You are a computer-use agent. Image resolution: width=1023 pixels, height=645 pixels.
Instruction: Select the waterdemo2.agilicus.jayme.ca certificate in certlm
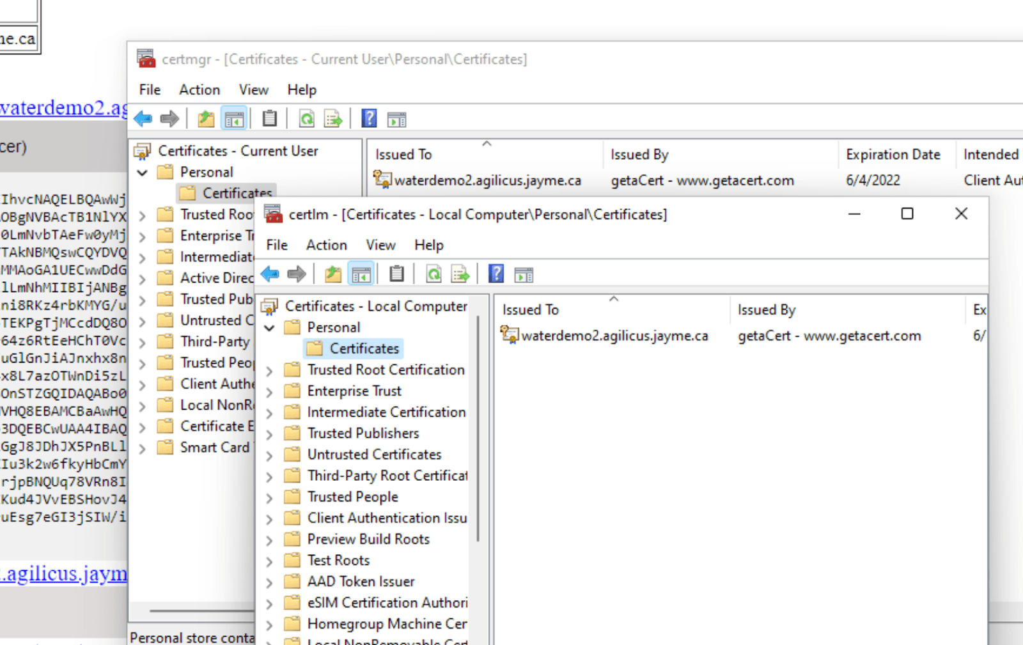point(614,336)
